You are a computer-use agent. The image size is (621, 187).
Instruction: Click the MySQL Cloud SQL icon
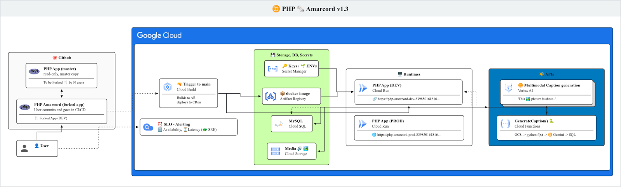(279, 124)
